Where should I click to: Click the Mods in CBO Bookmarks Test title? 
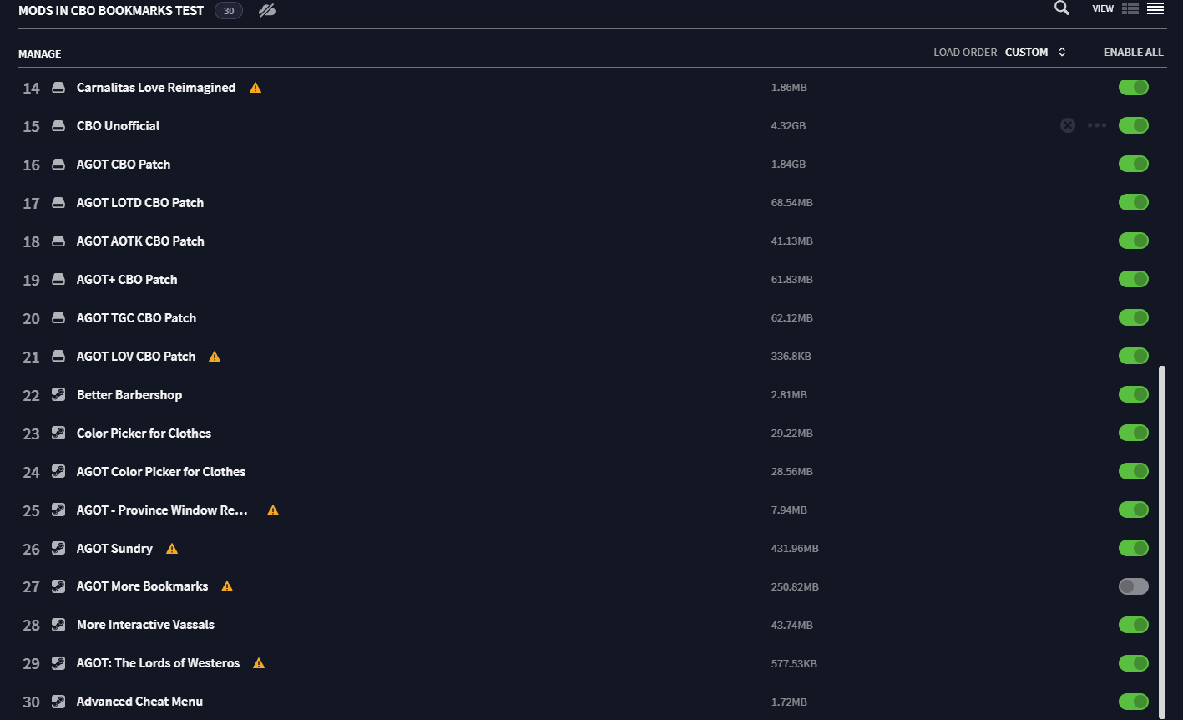111,11
